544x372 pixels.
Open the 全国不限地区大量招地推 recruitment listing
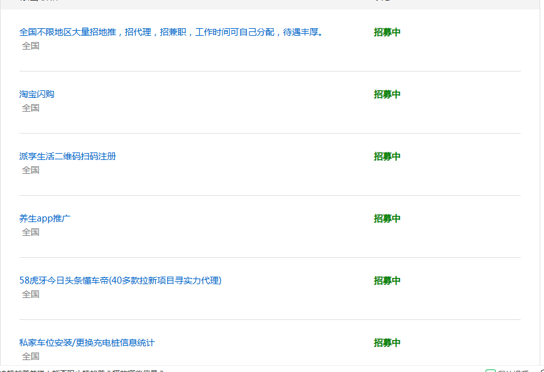170,31
